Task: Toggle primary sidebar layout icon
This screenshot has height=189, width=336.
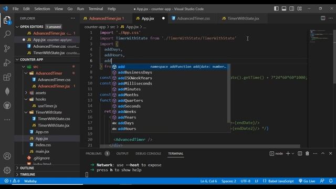Action: tap(276, 9)
